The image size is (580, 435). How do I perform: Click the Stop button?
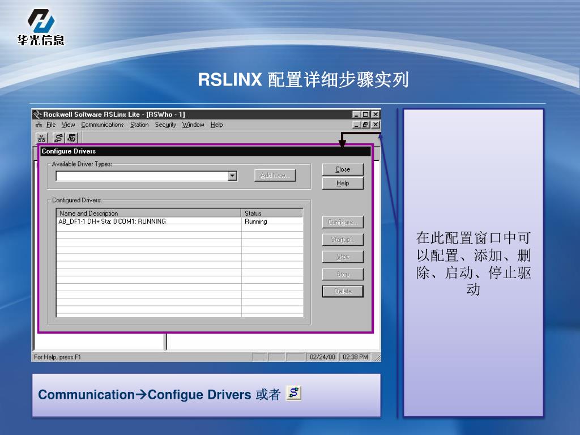(343, 274)
